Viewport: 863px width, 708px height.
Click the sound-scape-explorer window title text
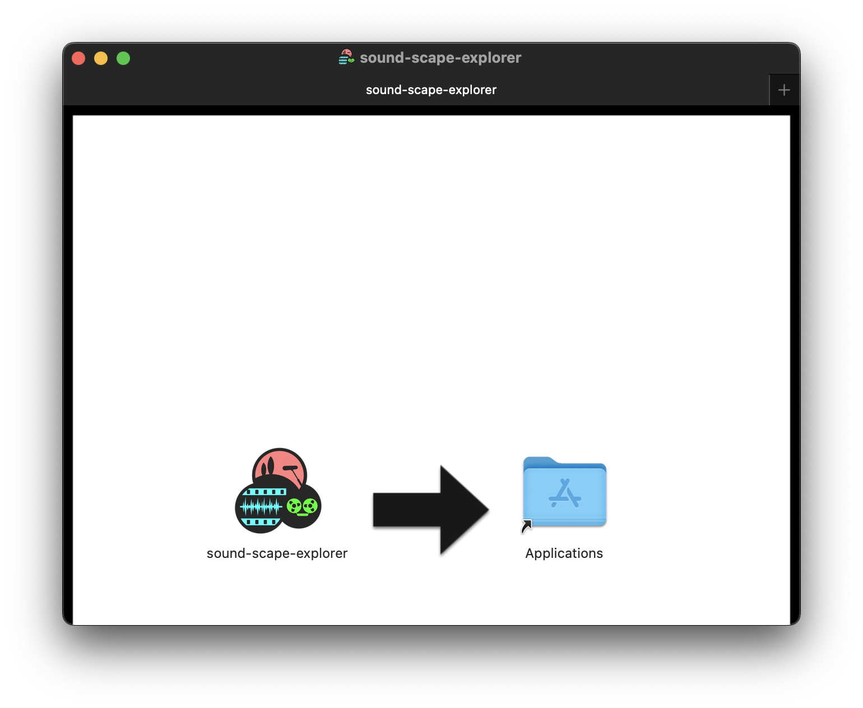(440, 58)
